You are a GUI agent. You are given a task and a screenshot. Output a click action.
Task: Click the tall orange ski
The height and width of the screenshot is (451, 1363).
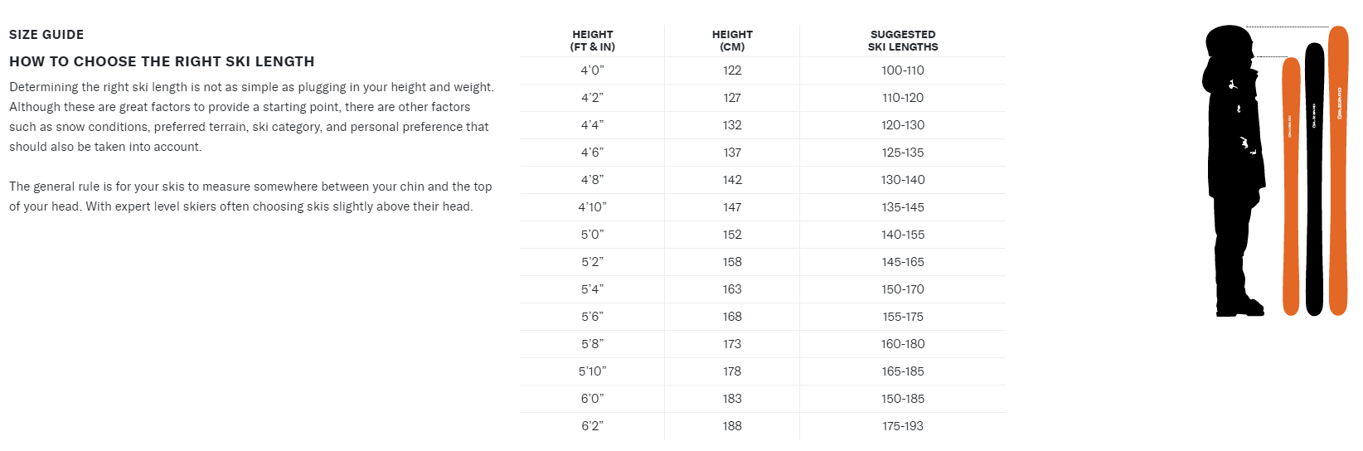(x=1337, y=170)
